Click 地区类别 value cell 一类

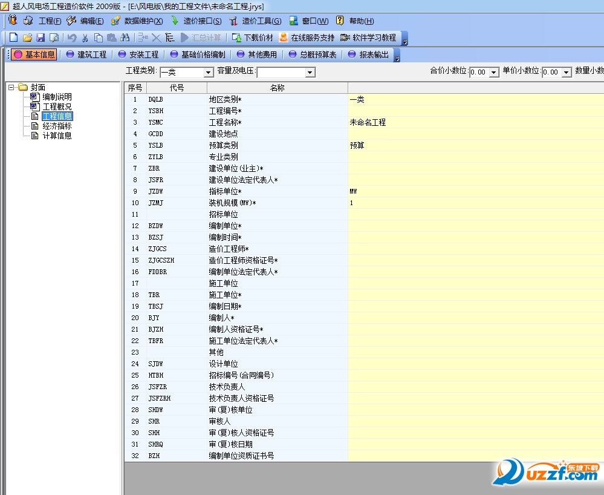(476, 99)
